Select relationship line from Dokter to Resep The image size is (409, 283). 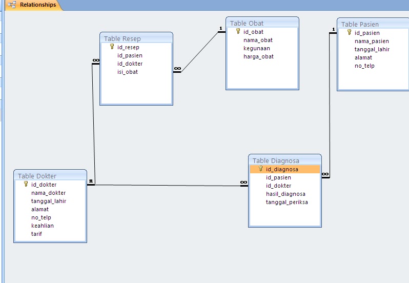point(93,124)
